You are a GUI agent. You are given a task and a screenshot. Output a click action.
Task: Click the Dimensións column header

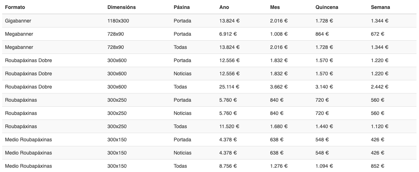point(121,7)
